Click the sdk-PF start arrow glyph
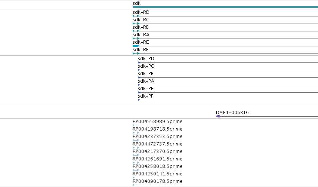This screenshot has width=318, height=187. pos(139,100)
